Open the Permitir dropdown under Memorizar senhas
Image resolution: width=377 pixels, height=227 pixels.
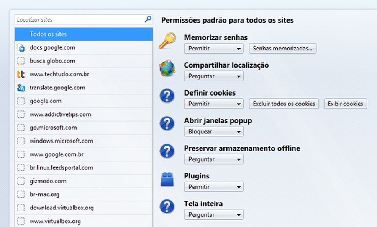[x=213, y=49]
